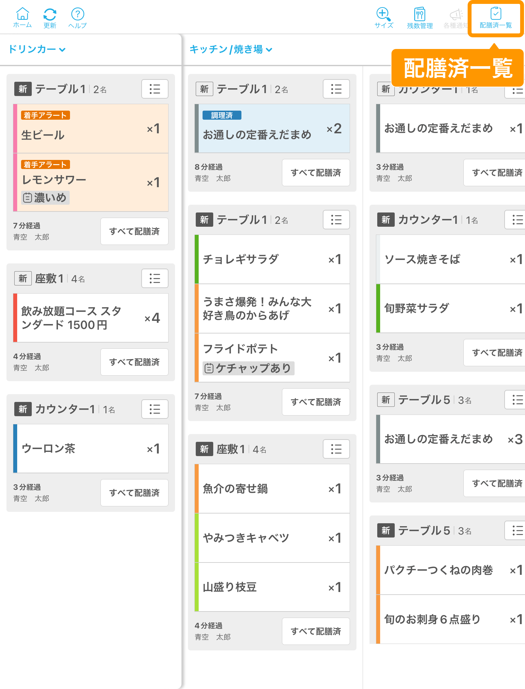525x689 pixels.
Task: Select the やみつきキャベツ item
Action: coord(272,538)
